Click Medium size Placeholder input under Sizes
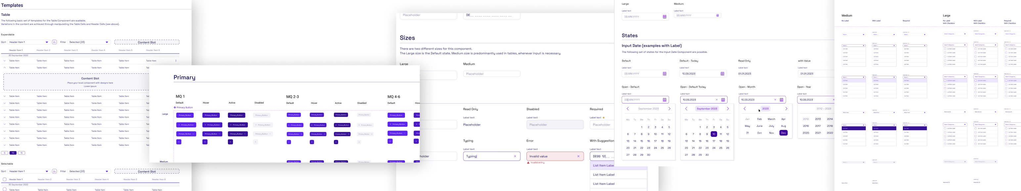This screenshot has height=191, width=1021. tap(491, 74)
